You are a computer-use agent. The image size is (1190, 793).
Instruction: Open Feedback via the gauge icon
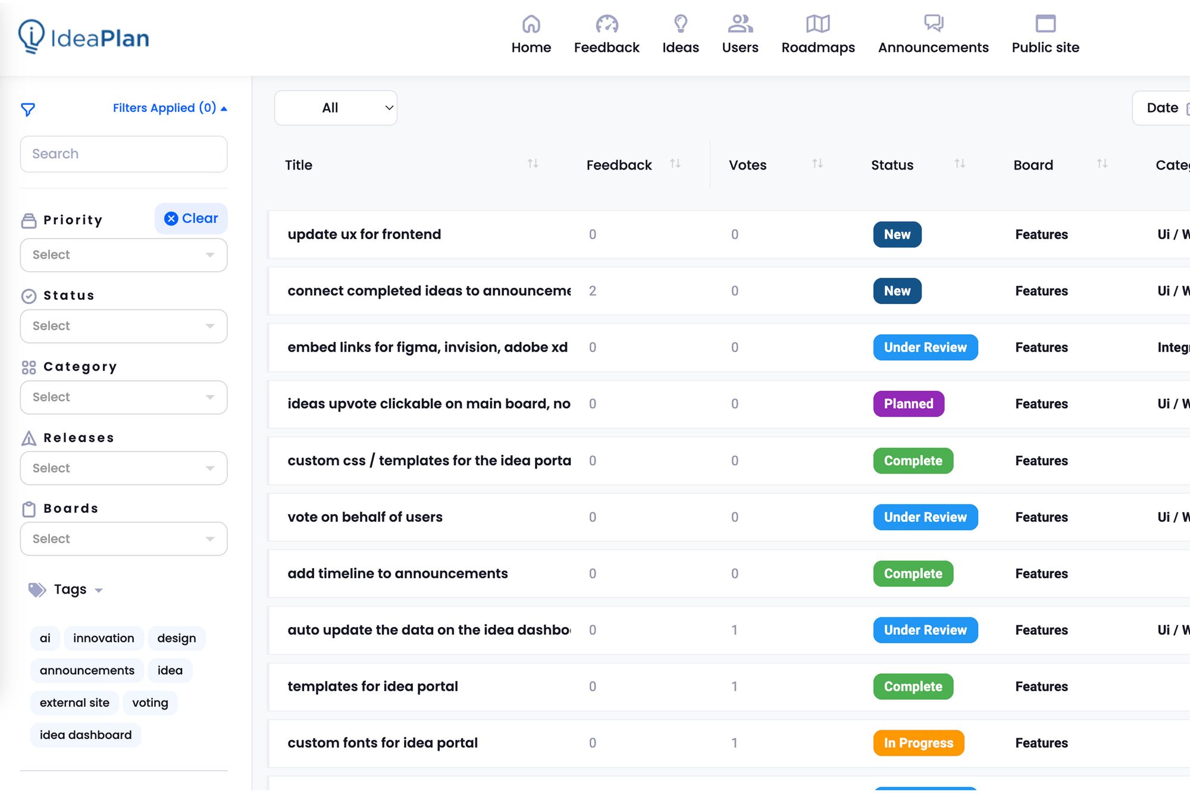(x=606, y=25)
